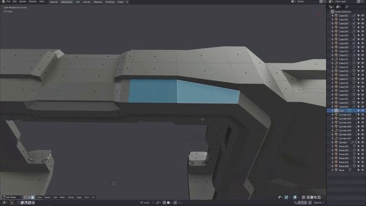Switch to rendered viewport shading
Viewport: 366px width, 206px height.
click(319, 197)
